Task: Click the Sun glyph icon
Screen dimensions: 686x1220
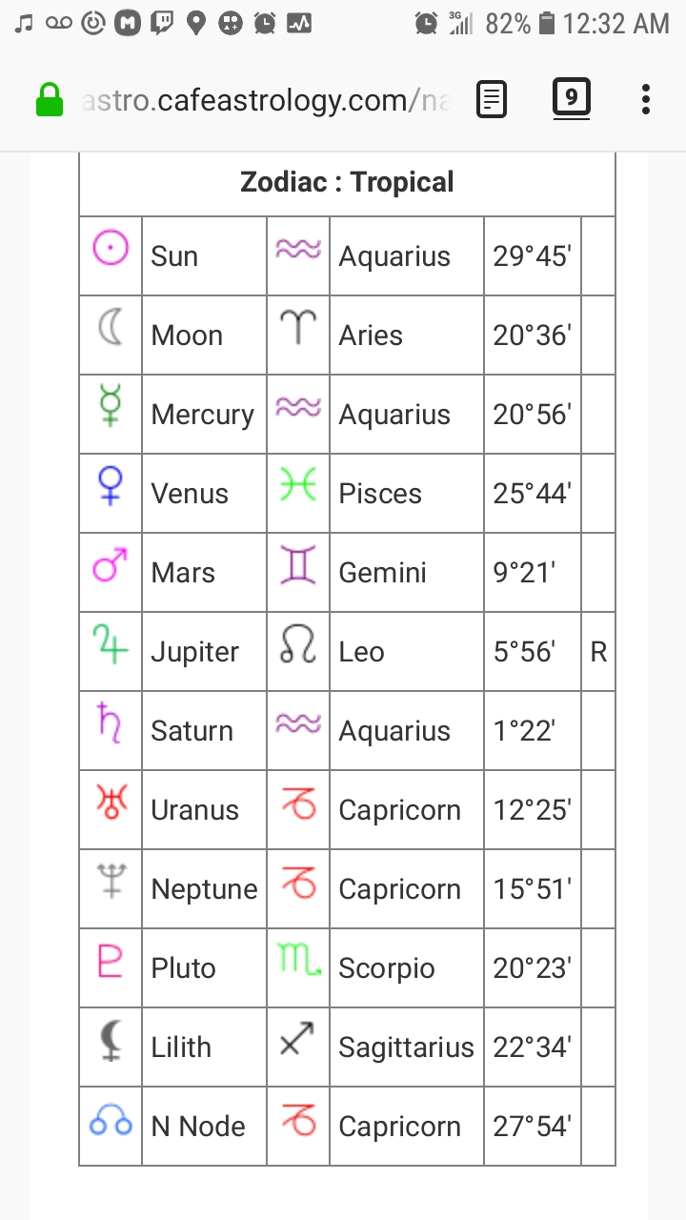Action: [110, 254]
